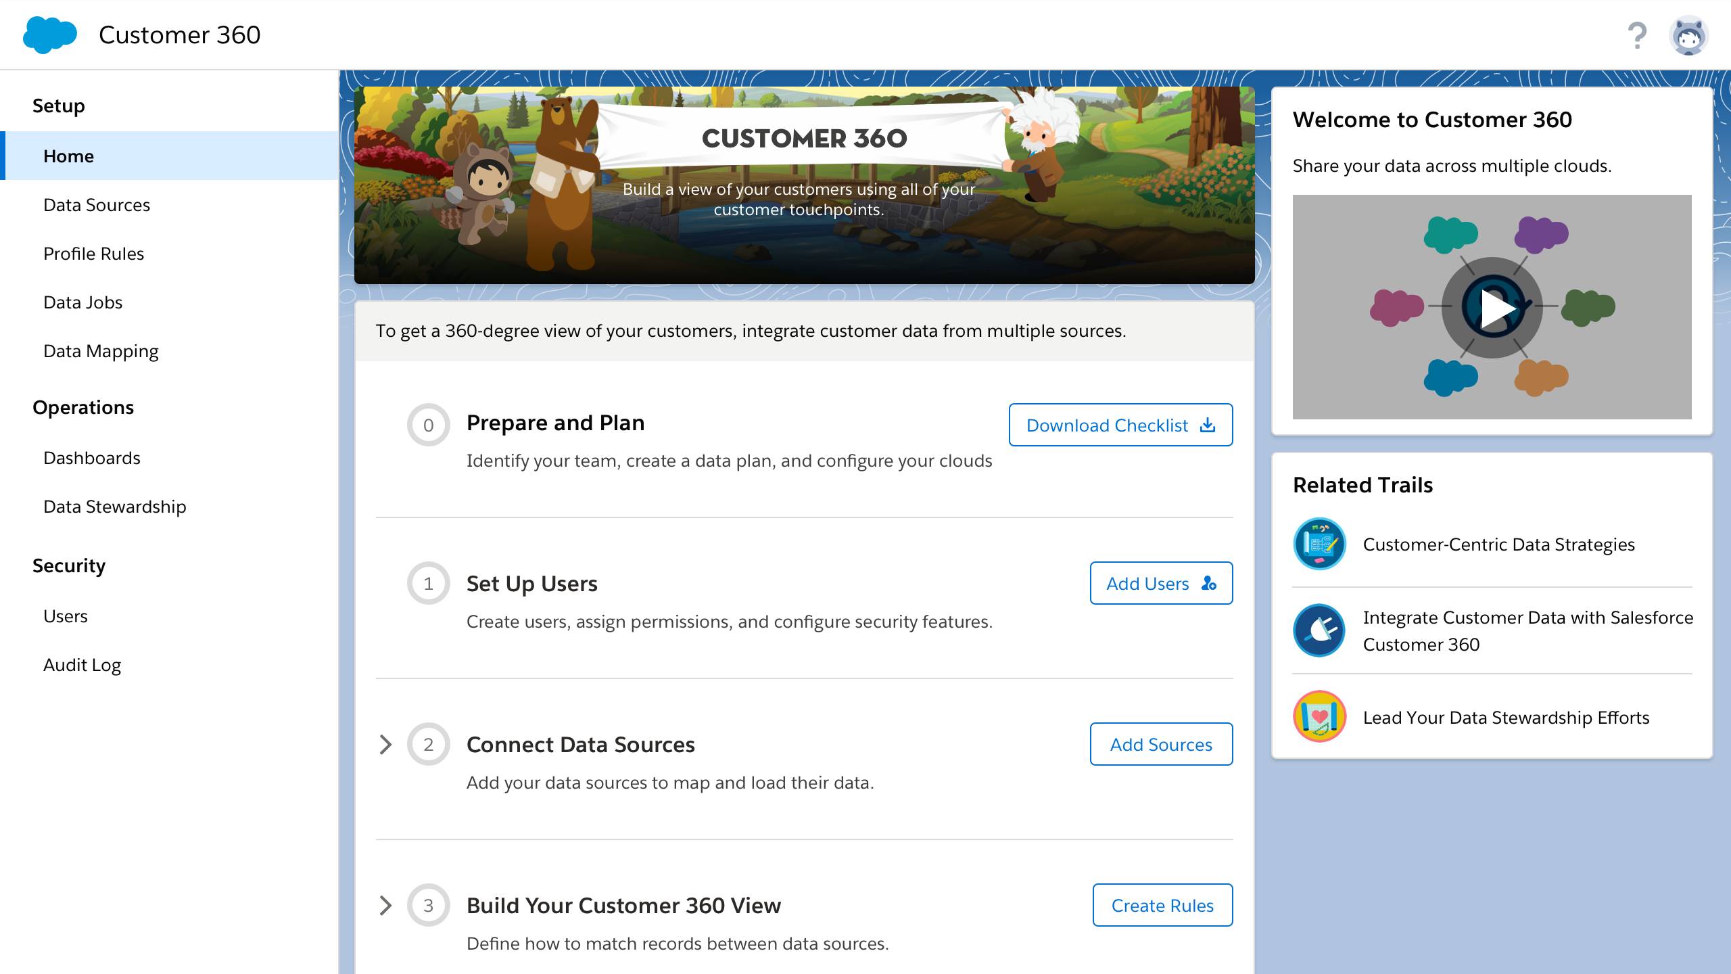Play the Welcome to Customer 360 video
Screen dimensions: 1731x974
(x=1492, y=307)
